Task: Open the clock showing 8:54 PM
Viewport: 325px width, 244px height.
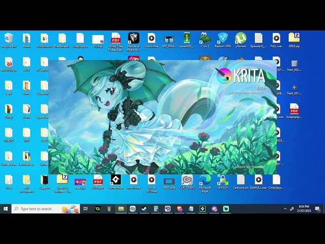Action: (x=304, y=208)
